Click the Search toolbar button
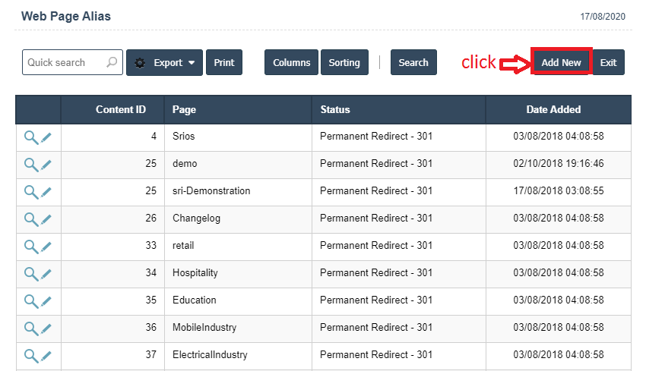 click(x=413, y=63)
